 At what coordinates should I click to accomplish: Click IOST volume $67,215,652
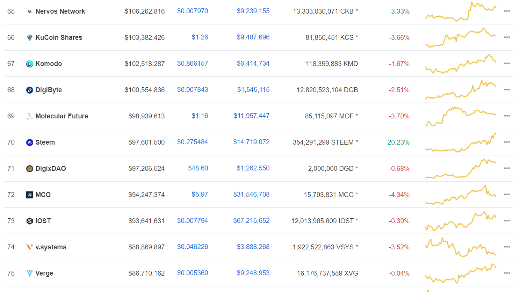point(252,220)
